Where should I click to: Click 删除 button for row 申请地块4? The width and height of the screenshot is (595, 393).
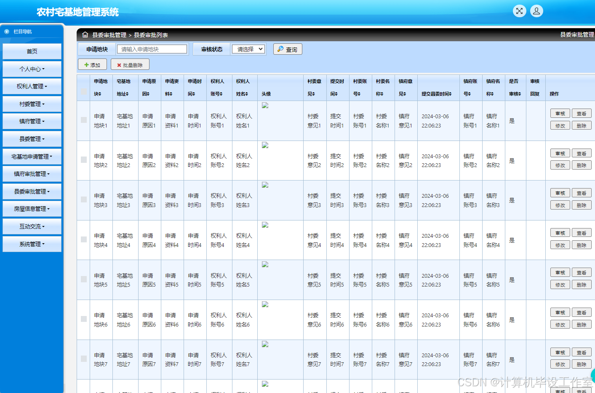click(582, 245)
